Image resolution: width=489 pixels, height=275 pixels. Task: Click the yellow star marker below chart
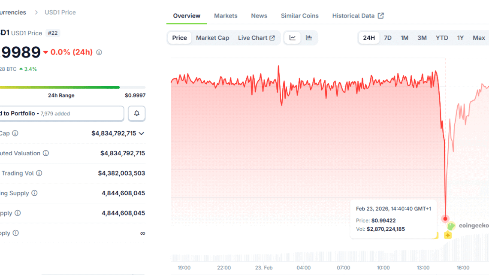[448, 235]
